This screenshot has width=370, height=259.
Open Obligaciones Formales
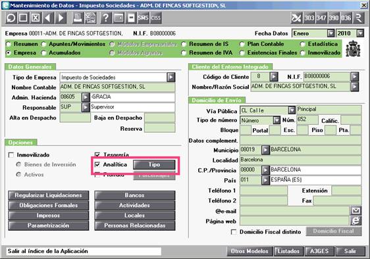pyautogui.click(x=48, y=206)
